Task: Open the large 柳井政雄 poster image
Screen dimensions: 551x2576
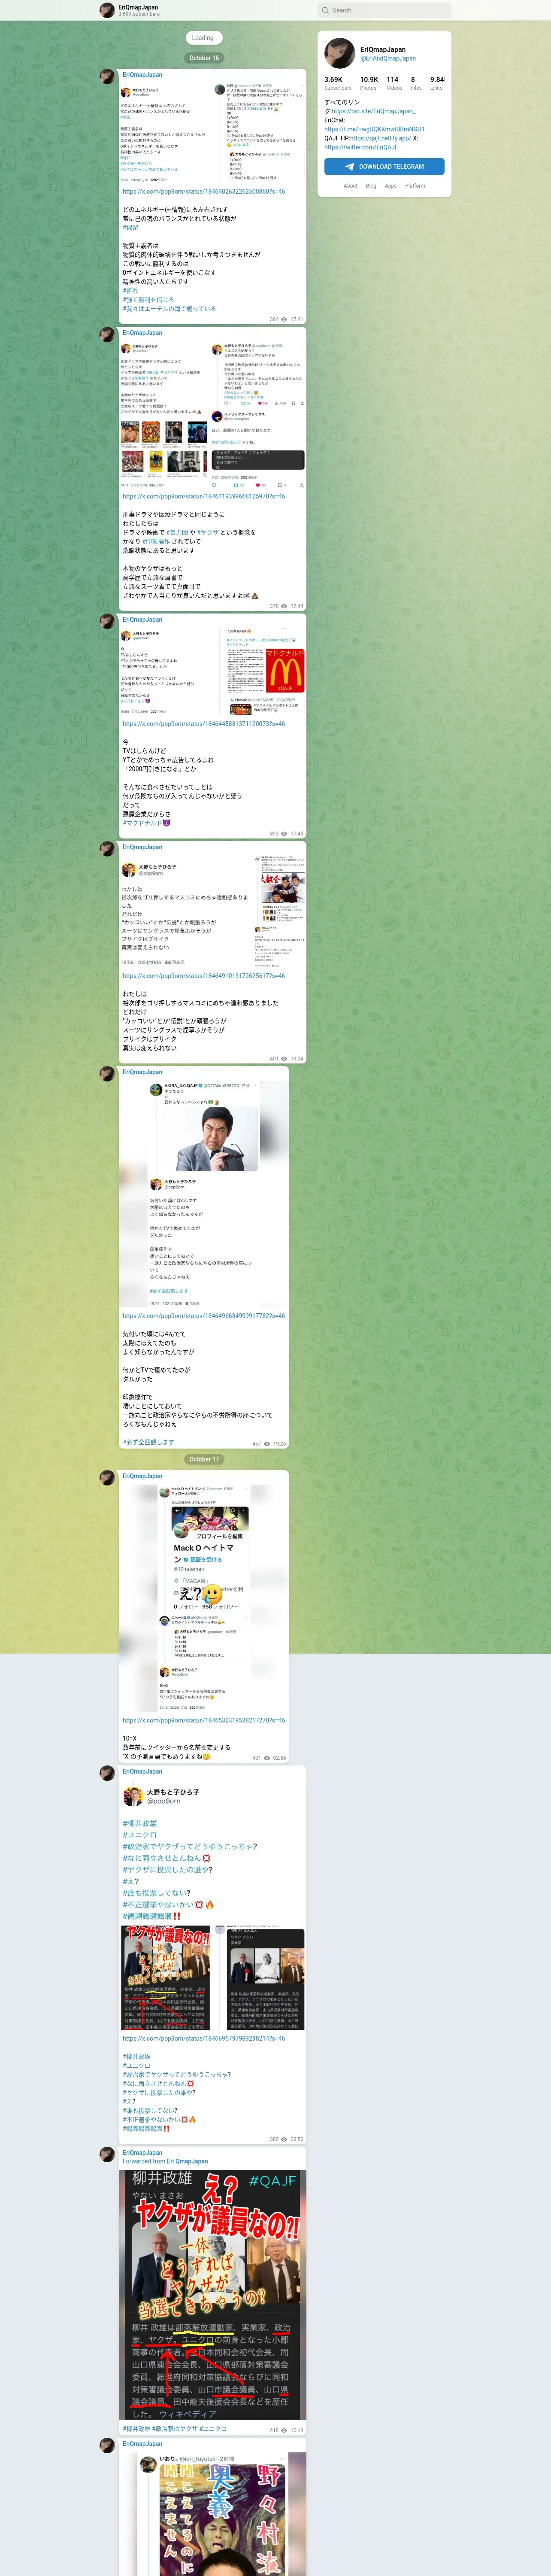Action: pyautogui.click(x=212, y=2294)
